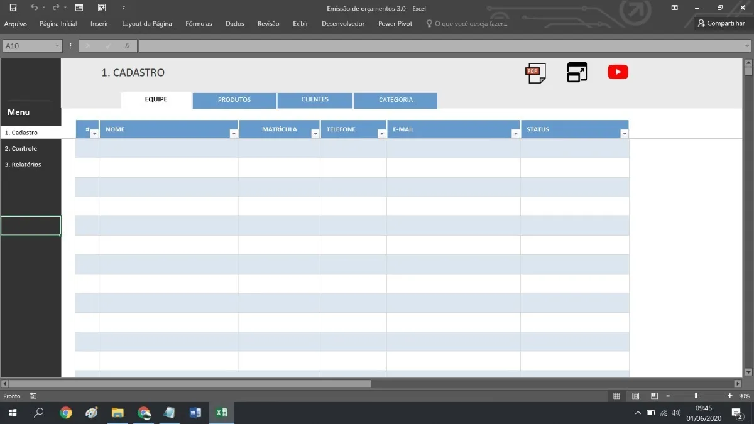754x424 pixels.
Task: Show hidden system tray icons chevron
Action: click(x=638, y=413)
